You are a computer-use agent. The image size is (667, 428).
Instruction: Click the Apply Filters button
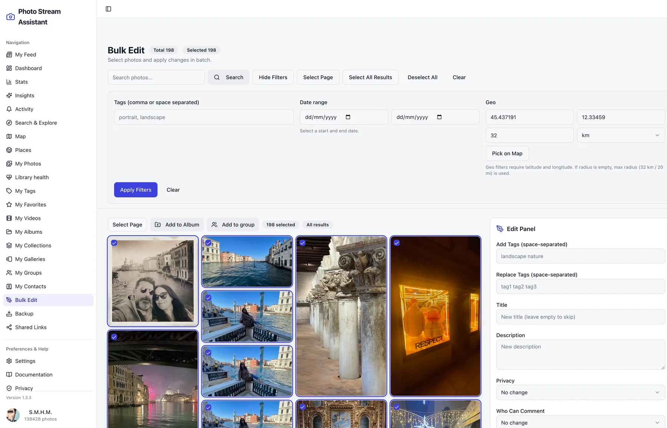click(x=136, y=190)
